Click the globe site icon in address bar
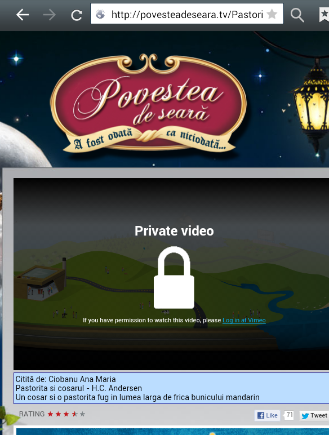Image resolution: width=329 pixels, height=435 pixels. tap(100, 14)
